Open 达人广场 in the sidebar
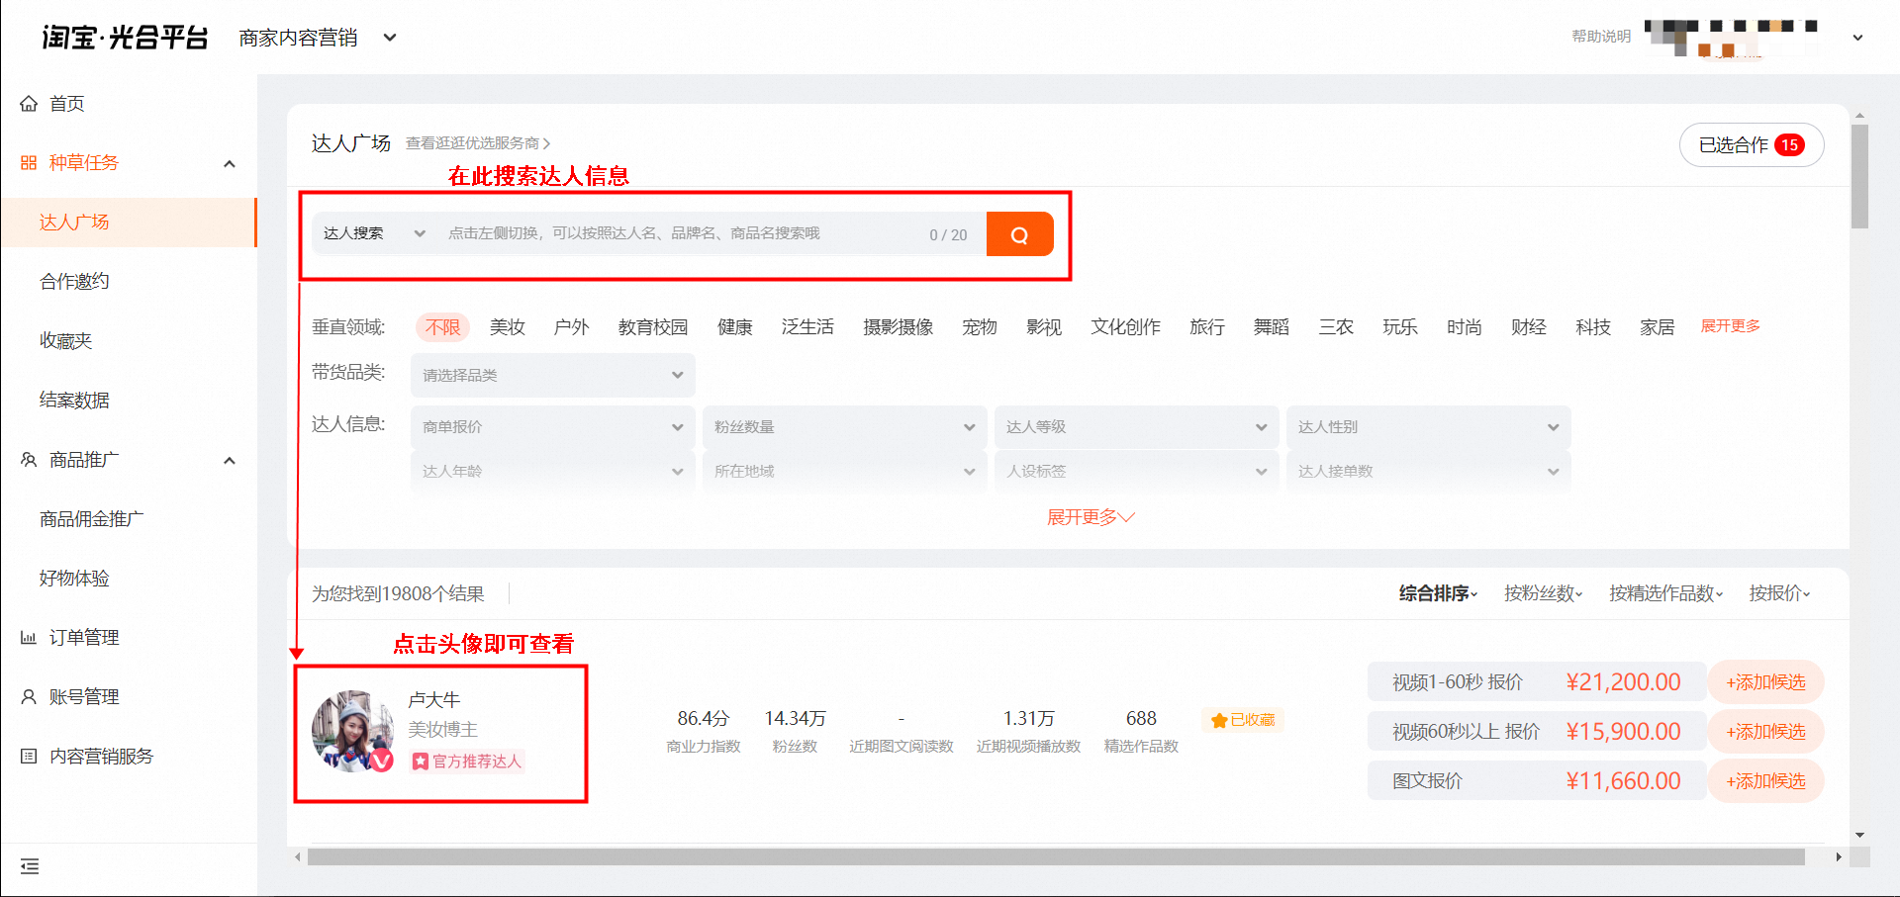The height and width of the screenshot is (897, 1900). pos(129,223)
